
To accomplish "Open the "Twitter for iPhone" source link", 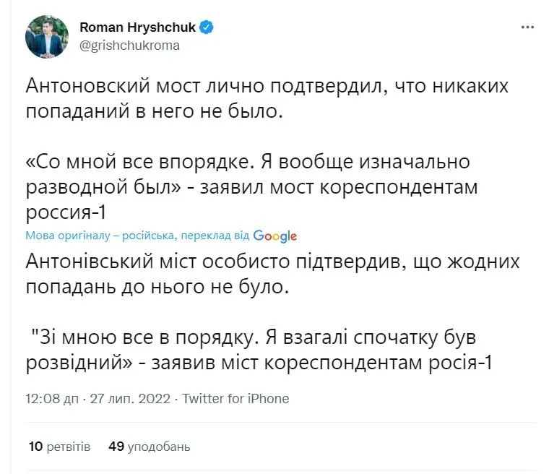I will coord(235,398).
